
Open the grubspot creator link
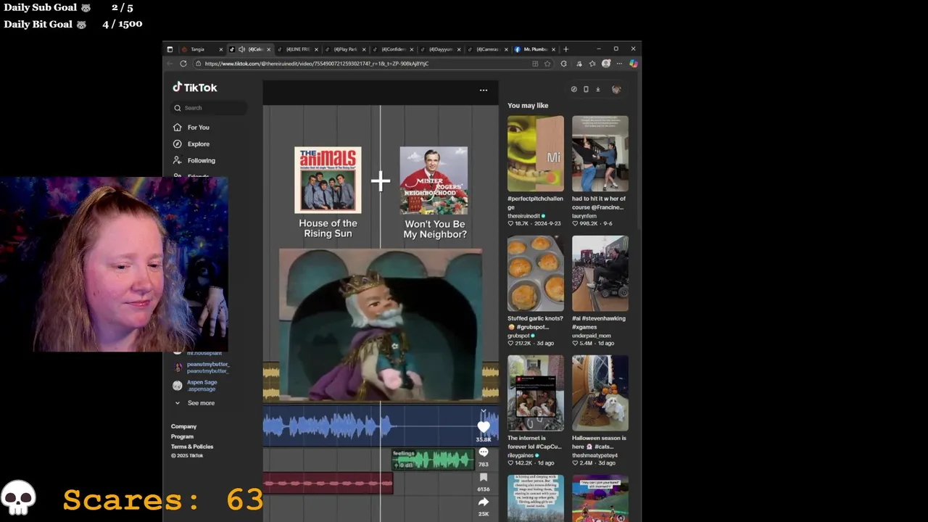pyautogui.click(x=518, y=336)
